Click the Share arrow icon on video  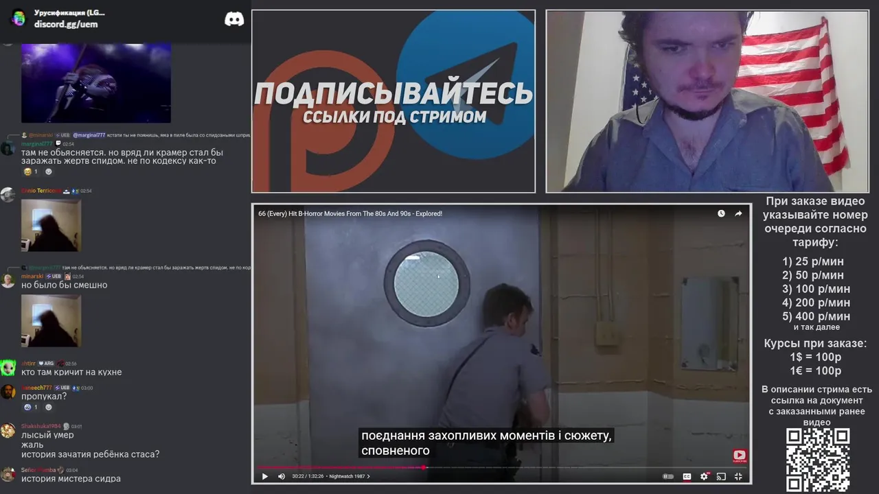738,213
